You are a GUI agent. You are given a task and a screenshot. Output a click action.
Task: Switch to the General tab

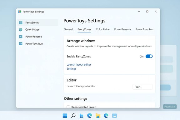coord(68,29)
